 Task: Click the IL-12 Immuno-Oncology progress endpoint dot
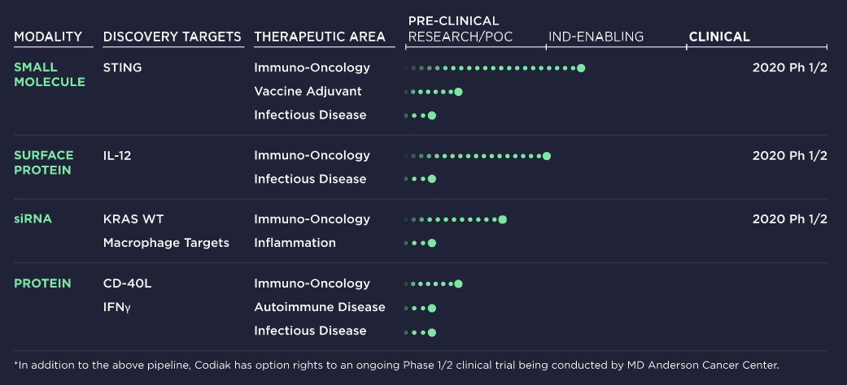coord(547,157)
